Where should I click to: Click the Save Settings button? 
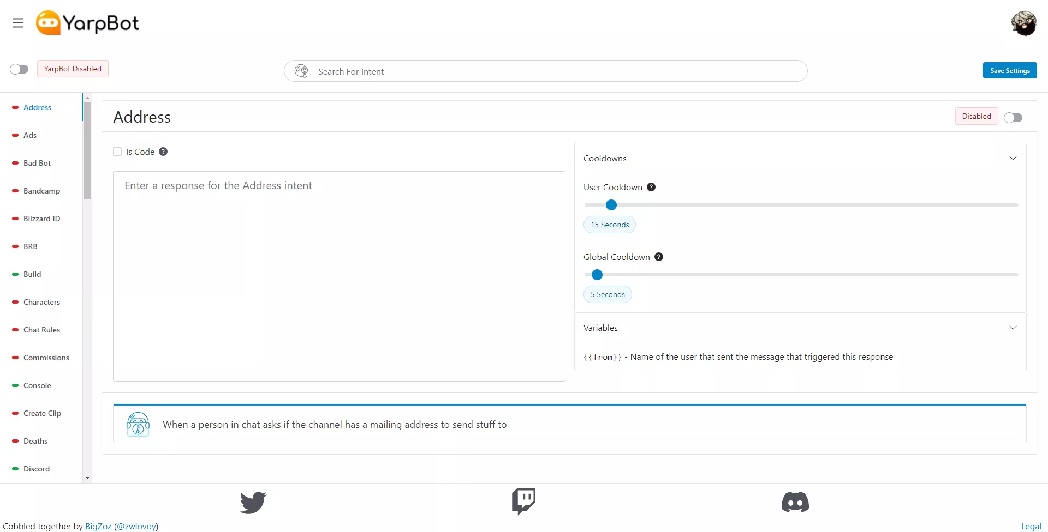coord(1009,70)
